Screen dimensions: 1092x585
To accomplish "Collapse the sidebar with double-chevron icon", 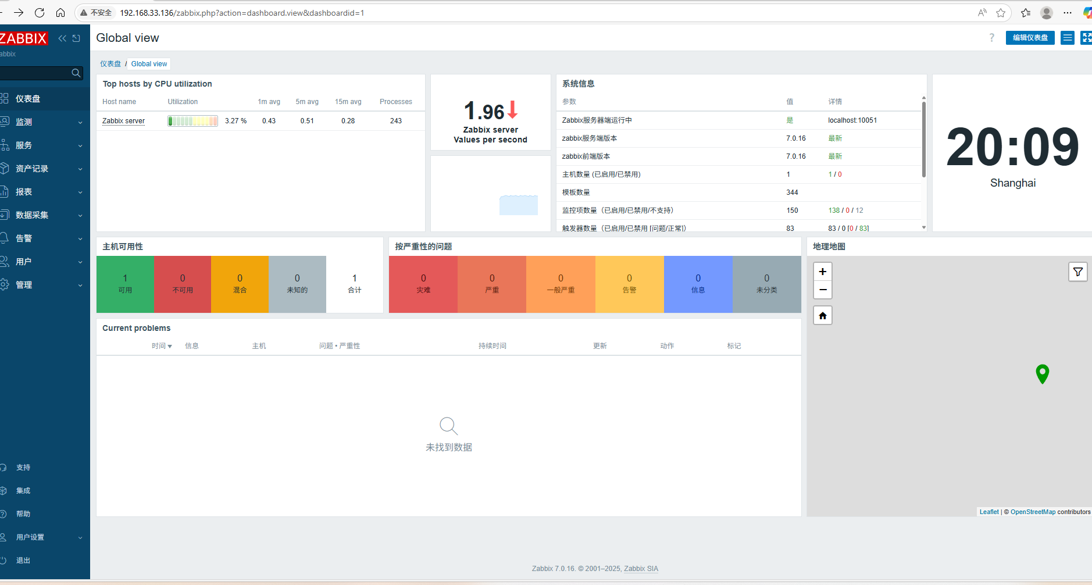I will coord(62,38).
